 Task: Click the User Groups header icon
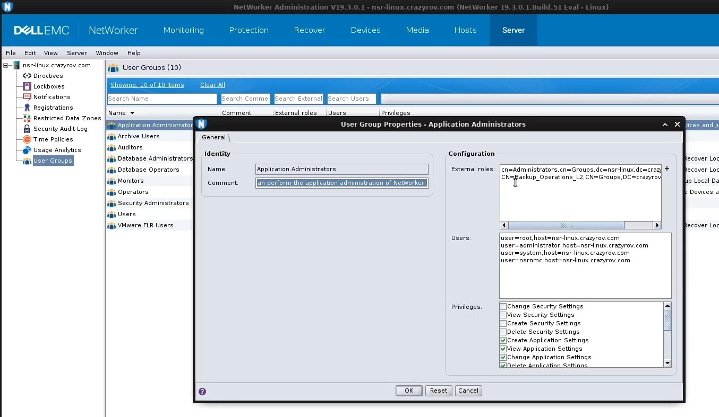[113, 68]
